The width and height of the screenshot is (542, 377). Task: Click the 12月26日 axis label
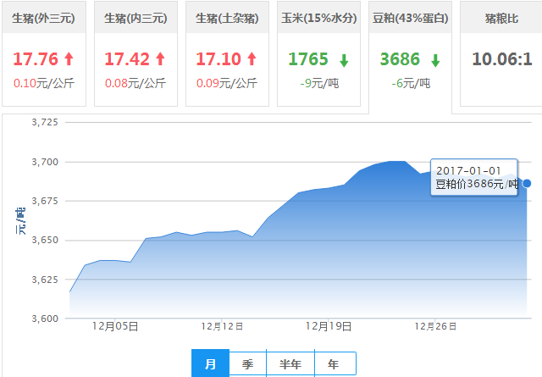pyautogui.click(x=435, y=326)
